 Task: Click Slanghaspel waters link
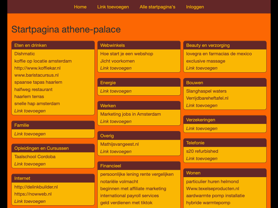(x=206, y=91)
